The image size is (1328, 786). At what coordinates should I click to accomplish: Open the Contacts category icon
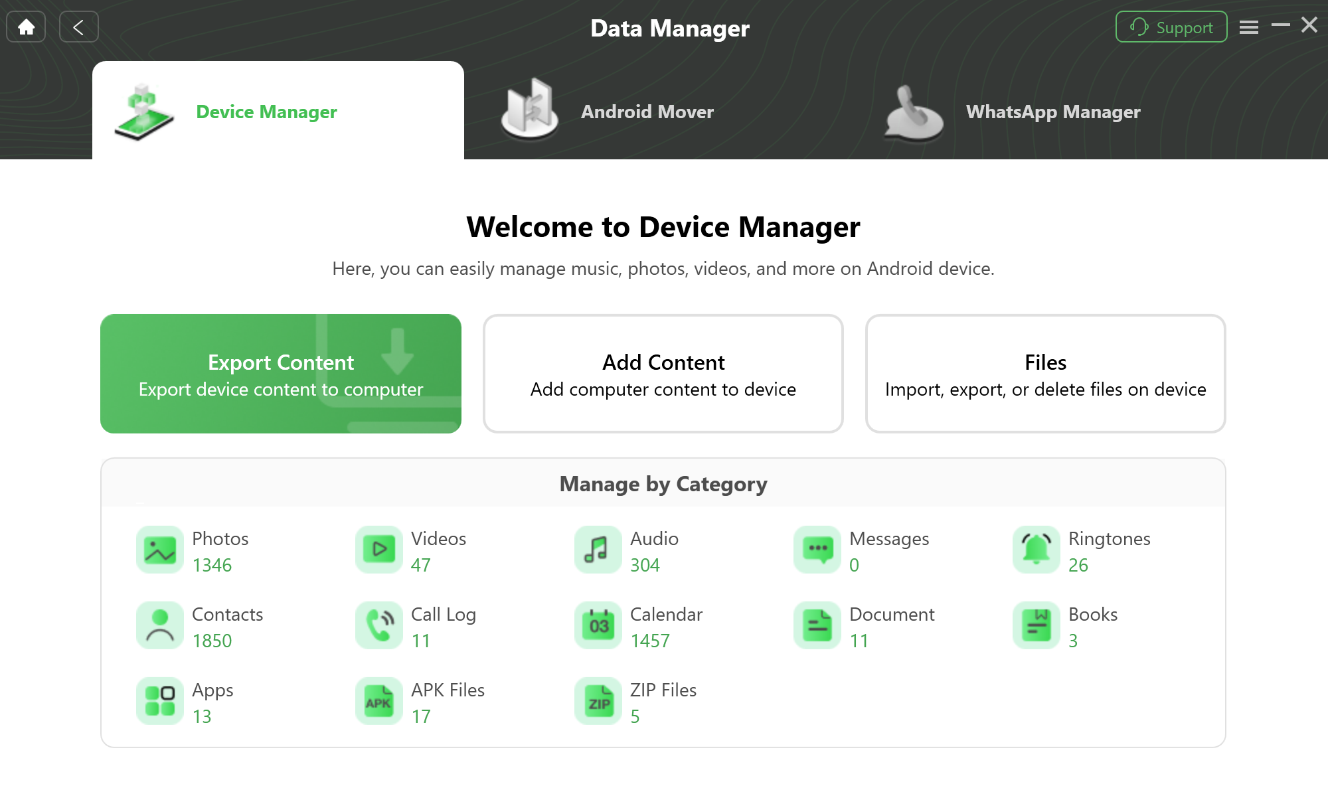tap(158, 625)
